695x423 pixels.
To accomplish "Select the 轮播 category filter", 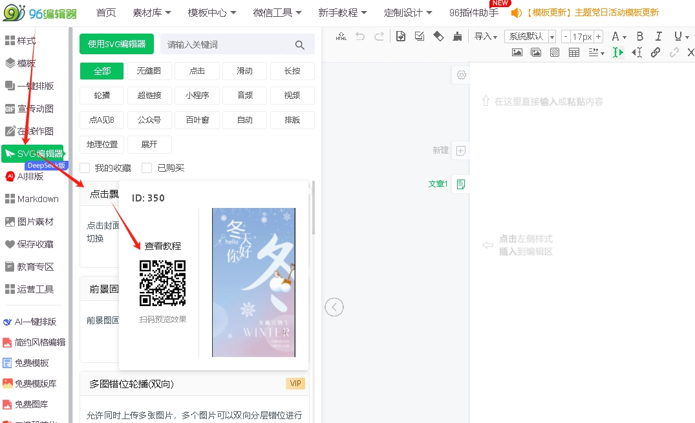I will click(102, 96).
